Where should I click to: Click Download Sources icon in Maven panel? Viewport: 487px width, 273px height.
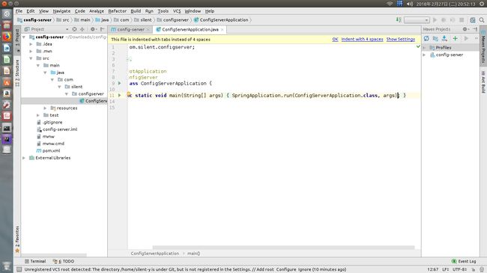point(444,38)
